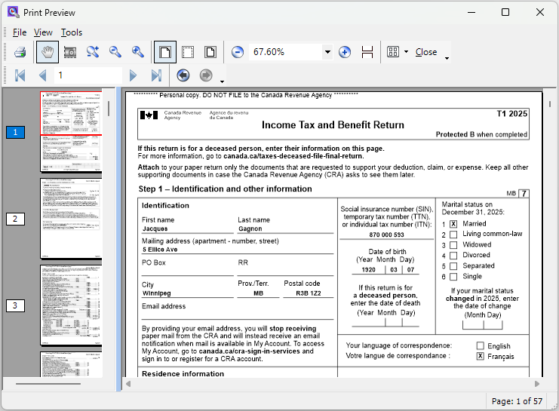Open toolbar options arrow beside Close
Viewport: 559px width, 411px height.
tap(447, 57)
